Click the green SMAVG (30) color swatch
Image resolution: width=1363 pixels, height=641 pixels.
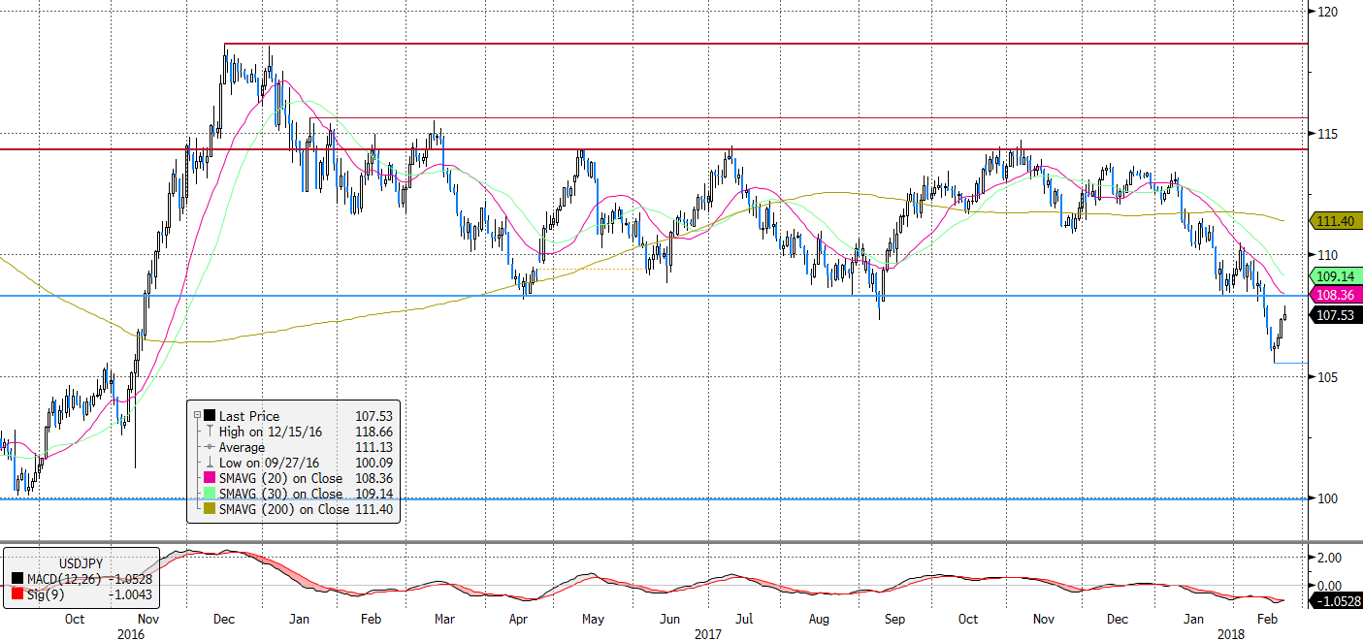[x=211, y=494]
